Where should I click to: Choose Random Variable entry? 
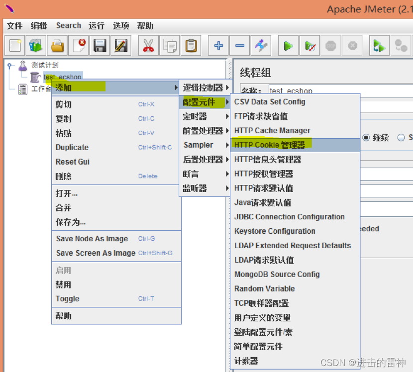[295, 289]
